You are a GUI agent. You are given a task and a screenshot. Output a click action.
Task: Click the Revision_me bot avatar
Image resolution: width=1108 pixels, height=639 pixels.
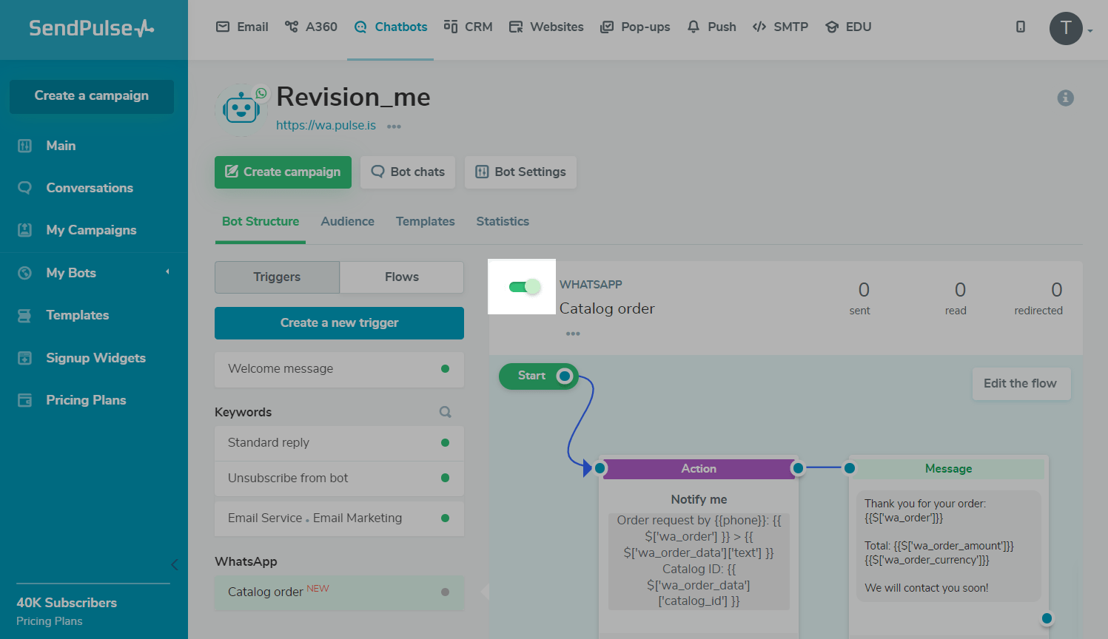pos(241,110)
